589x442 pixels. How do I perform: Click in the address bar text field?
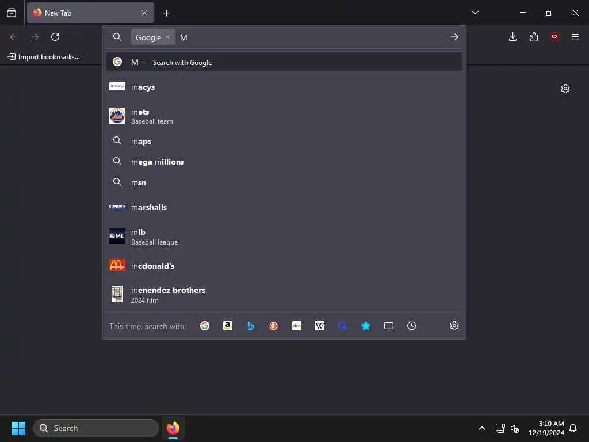click(312, 37)
